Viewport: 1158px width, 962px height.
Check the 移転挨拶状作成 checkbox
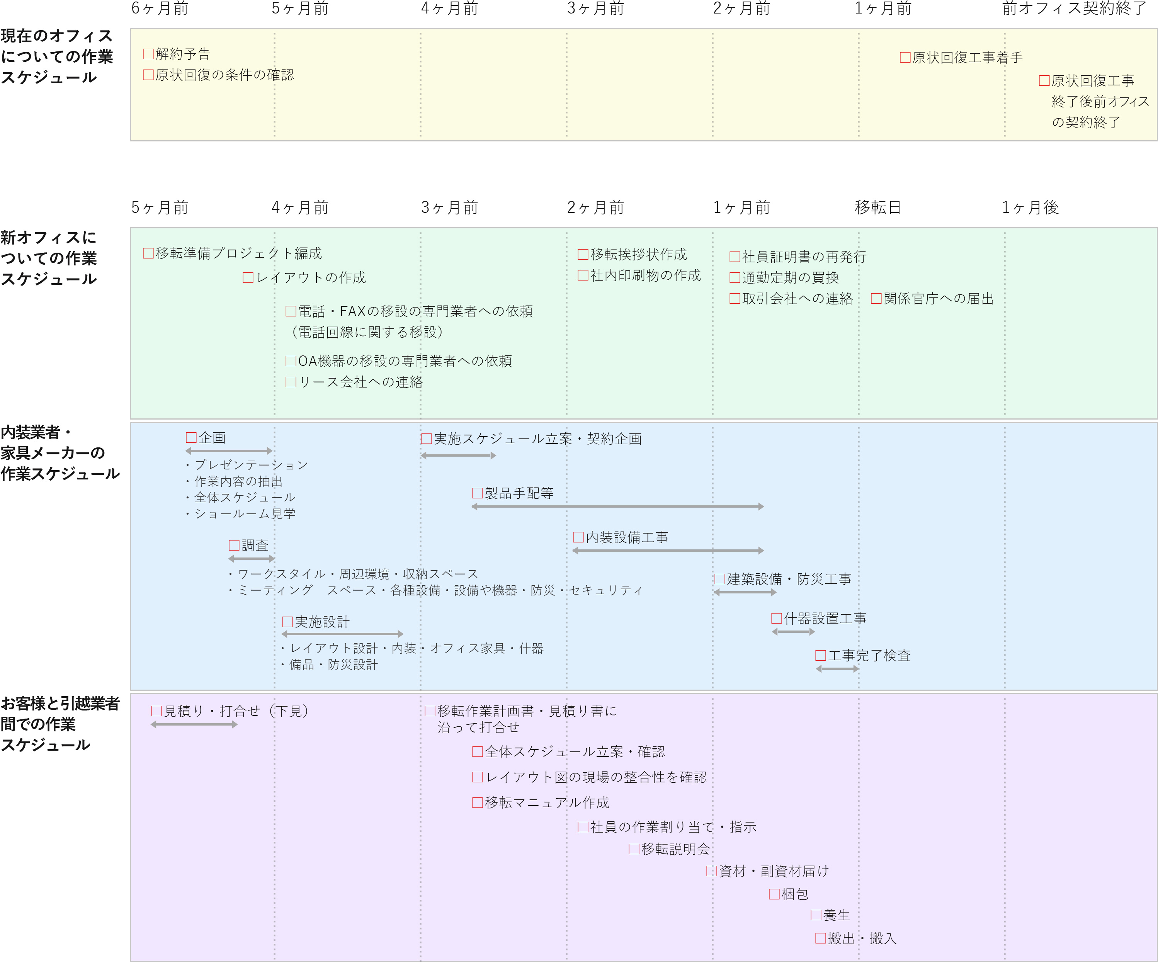(583, 254)
